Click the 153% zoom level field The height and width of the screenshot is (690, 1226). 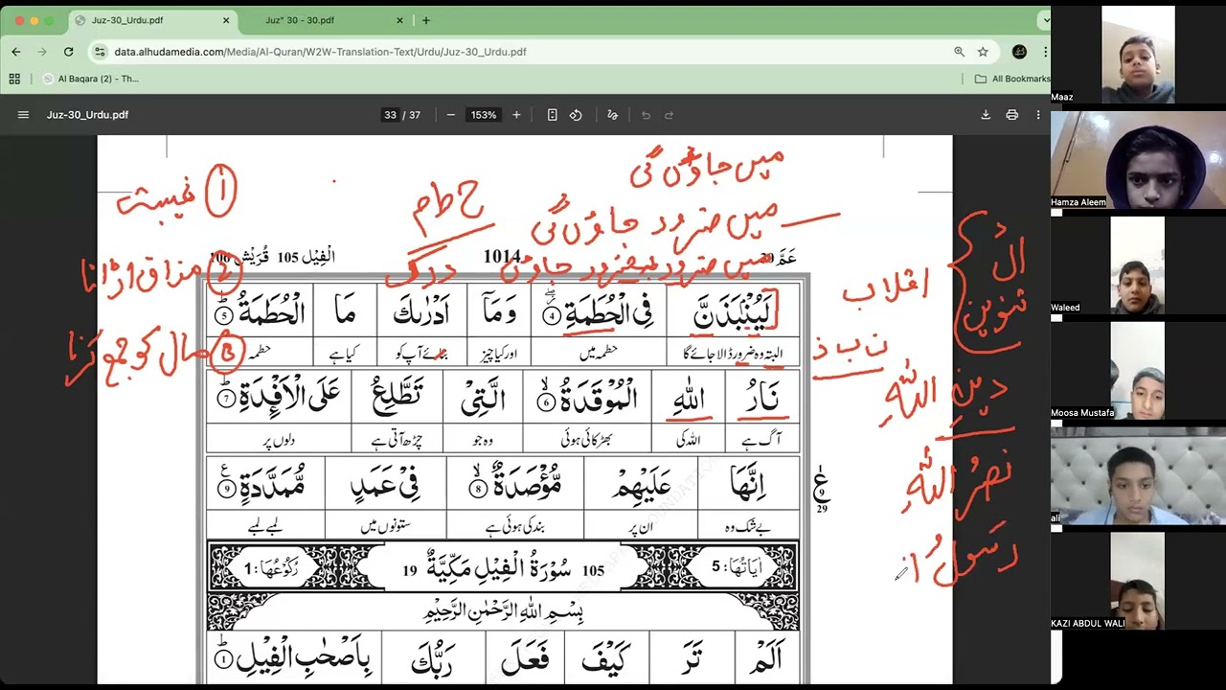[x=484, y=115]
